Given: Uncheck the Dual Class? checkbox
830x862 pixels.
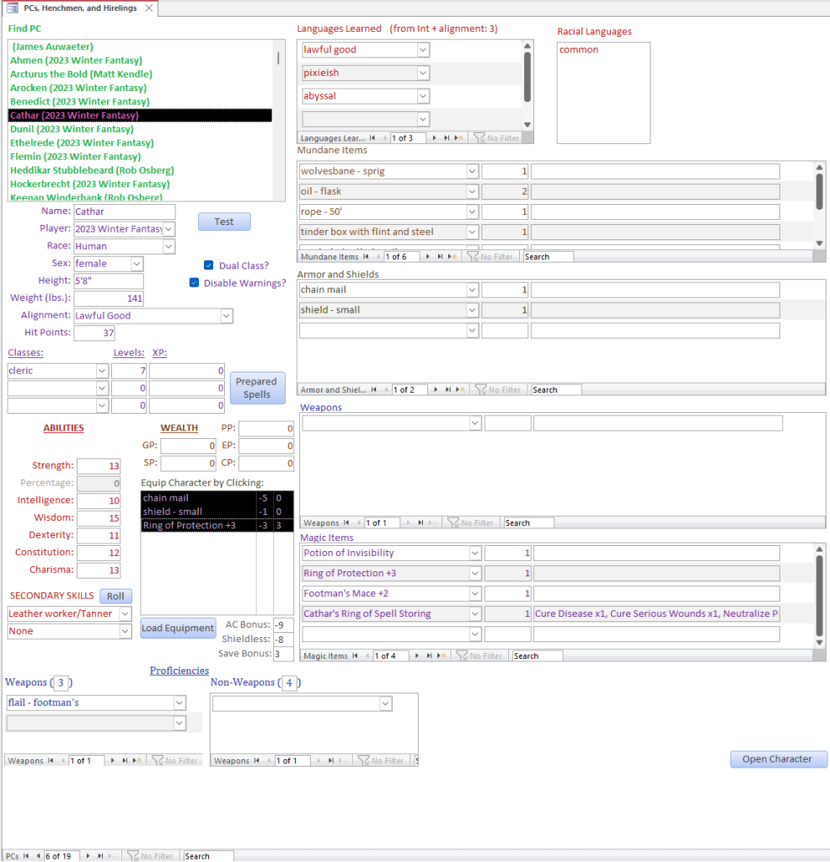Looking at the screenshot, I should [x=209, y=265].
